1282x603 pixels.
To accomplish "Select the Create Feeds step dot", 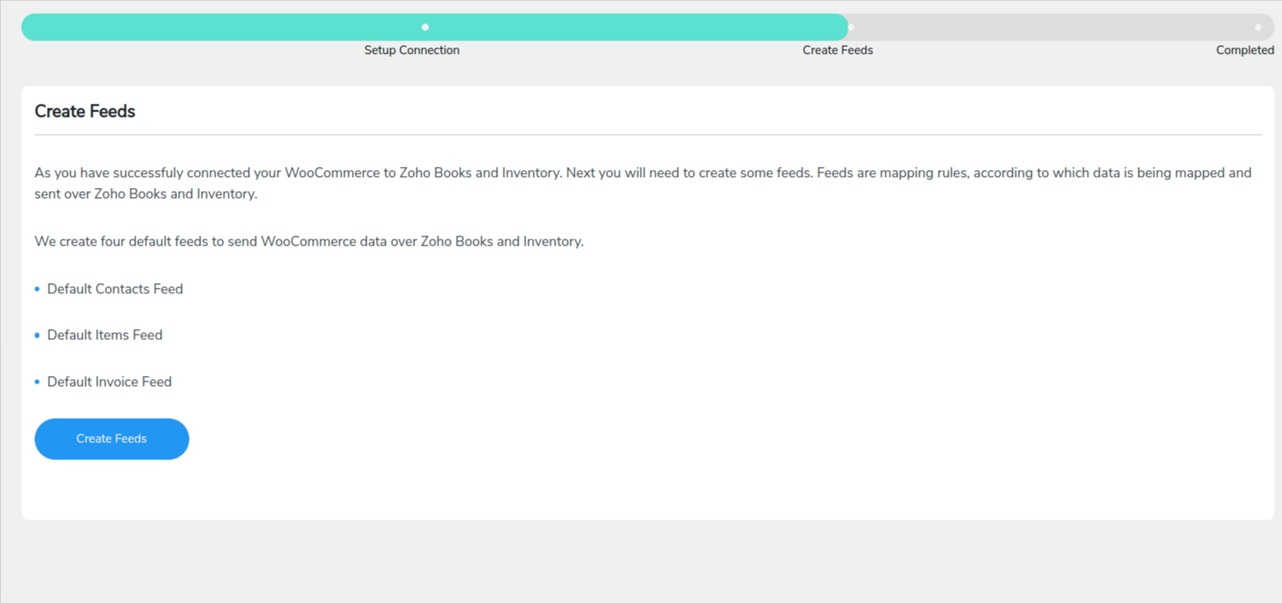I will click(x=851, y=27).
